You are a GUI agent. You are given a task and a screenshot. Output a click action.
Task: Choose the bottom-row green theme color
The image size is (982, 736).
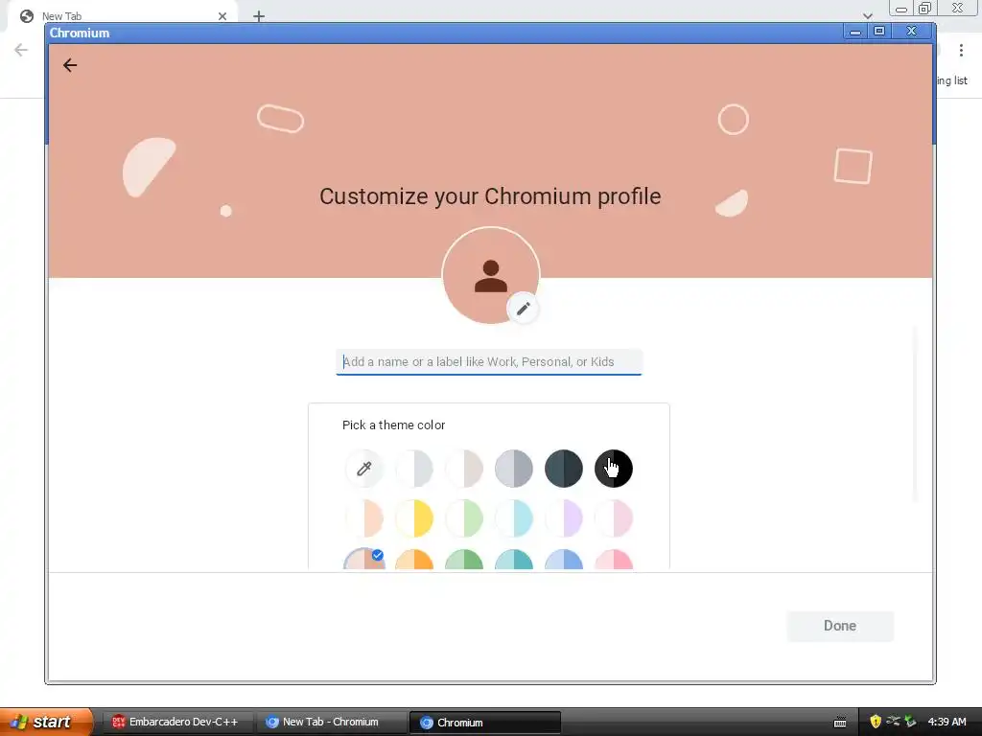point(464,560)
